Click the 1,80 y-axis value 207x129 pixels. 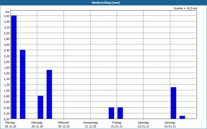[7, 68]
